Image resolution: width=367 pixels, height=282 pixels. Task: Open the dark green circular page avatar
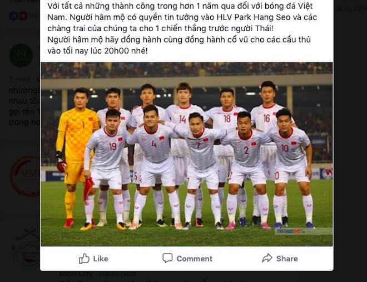click(21, 55)
